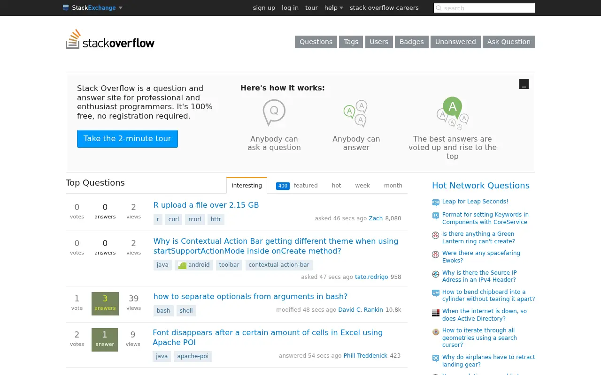Open 'R upload a file over 2.15 GB' question
The image size is (601, 375).
(x=206, y=205)
